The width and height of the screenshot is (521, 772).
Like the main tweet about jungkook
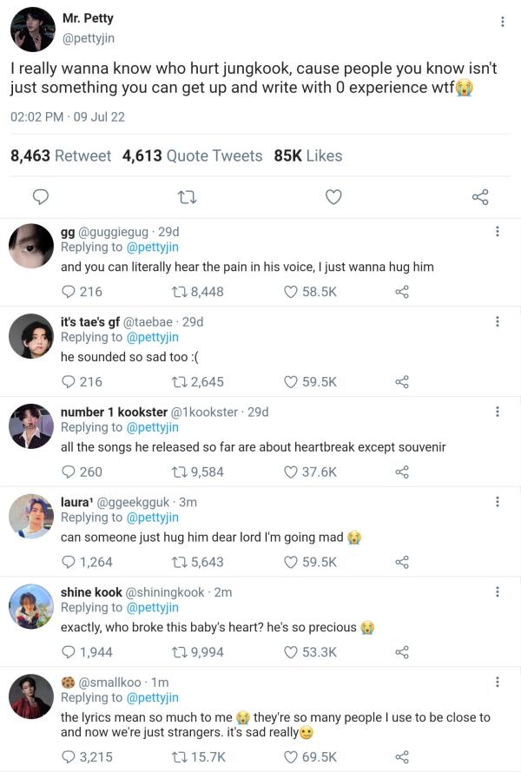point(333,198)
